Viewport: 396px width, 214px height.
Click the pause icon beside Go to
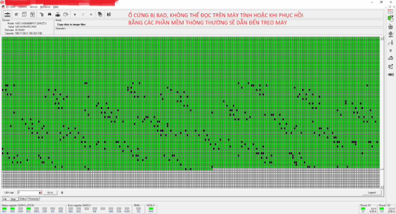pos(62,193)
